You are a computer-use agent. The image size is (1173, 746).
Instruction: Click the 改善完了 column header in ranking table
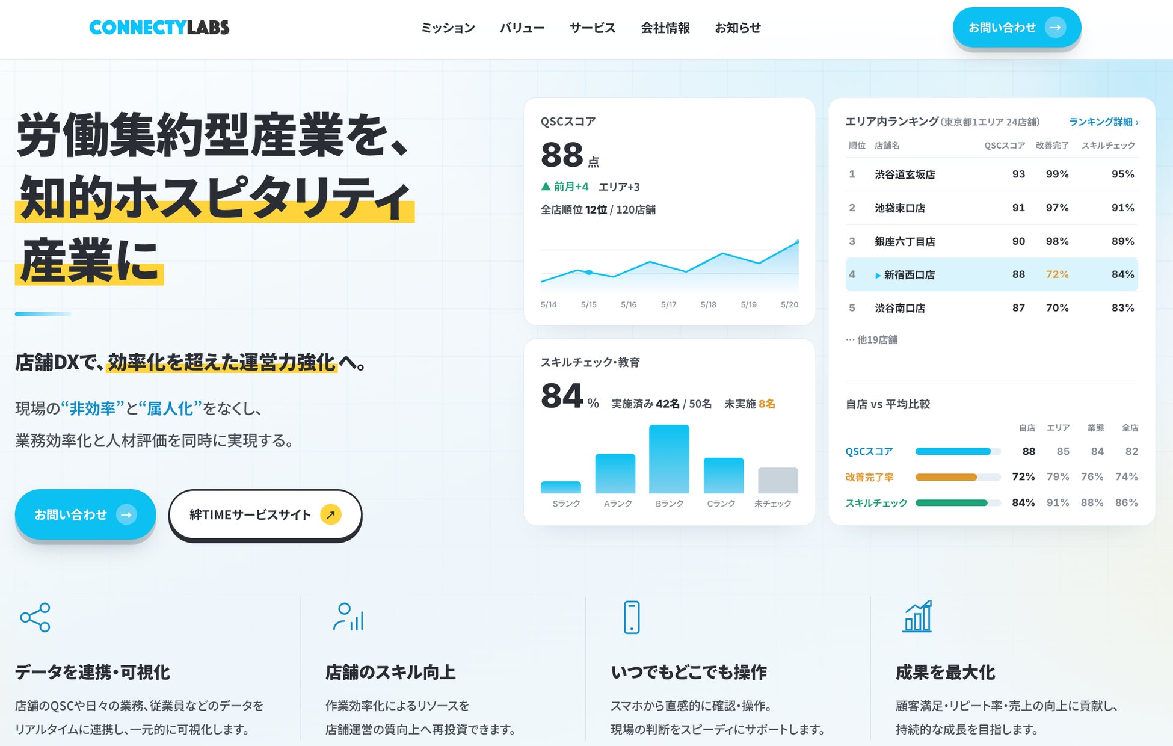(x=1052, y=146)
